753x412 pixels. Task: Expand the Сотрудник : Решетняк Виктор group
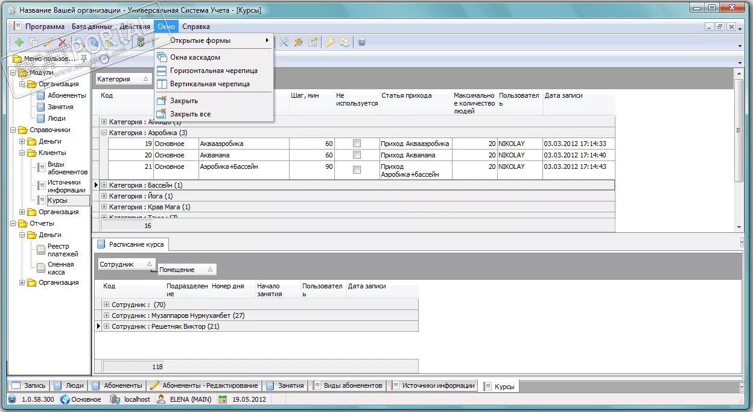pyautogui.click(x=106, y=326)
